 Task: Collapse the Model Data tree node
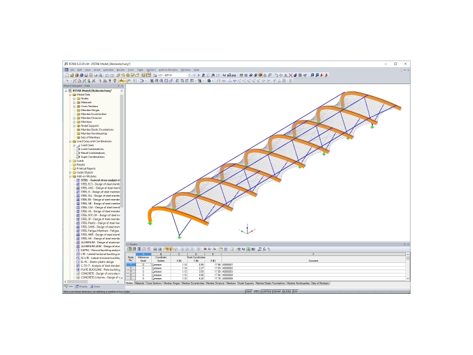coord(70,95)
